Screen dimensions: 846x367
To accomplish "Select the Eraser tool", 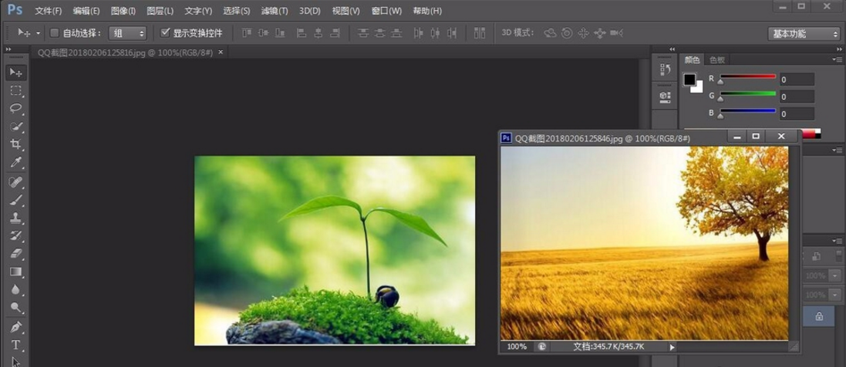I will coord(15,254).
